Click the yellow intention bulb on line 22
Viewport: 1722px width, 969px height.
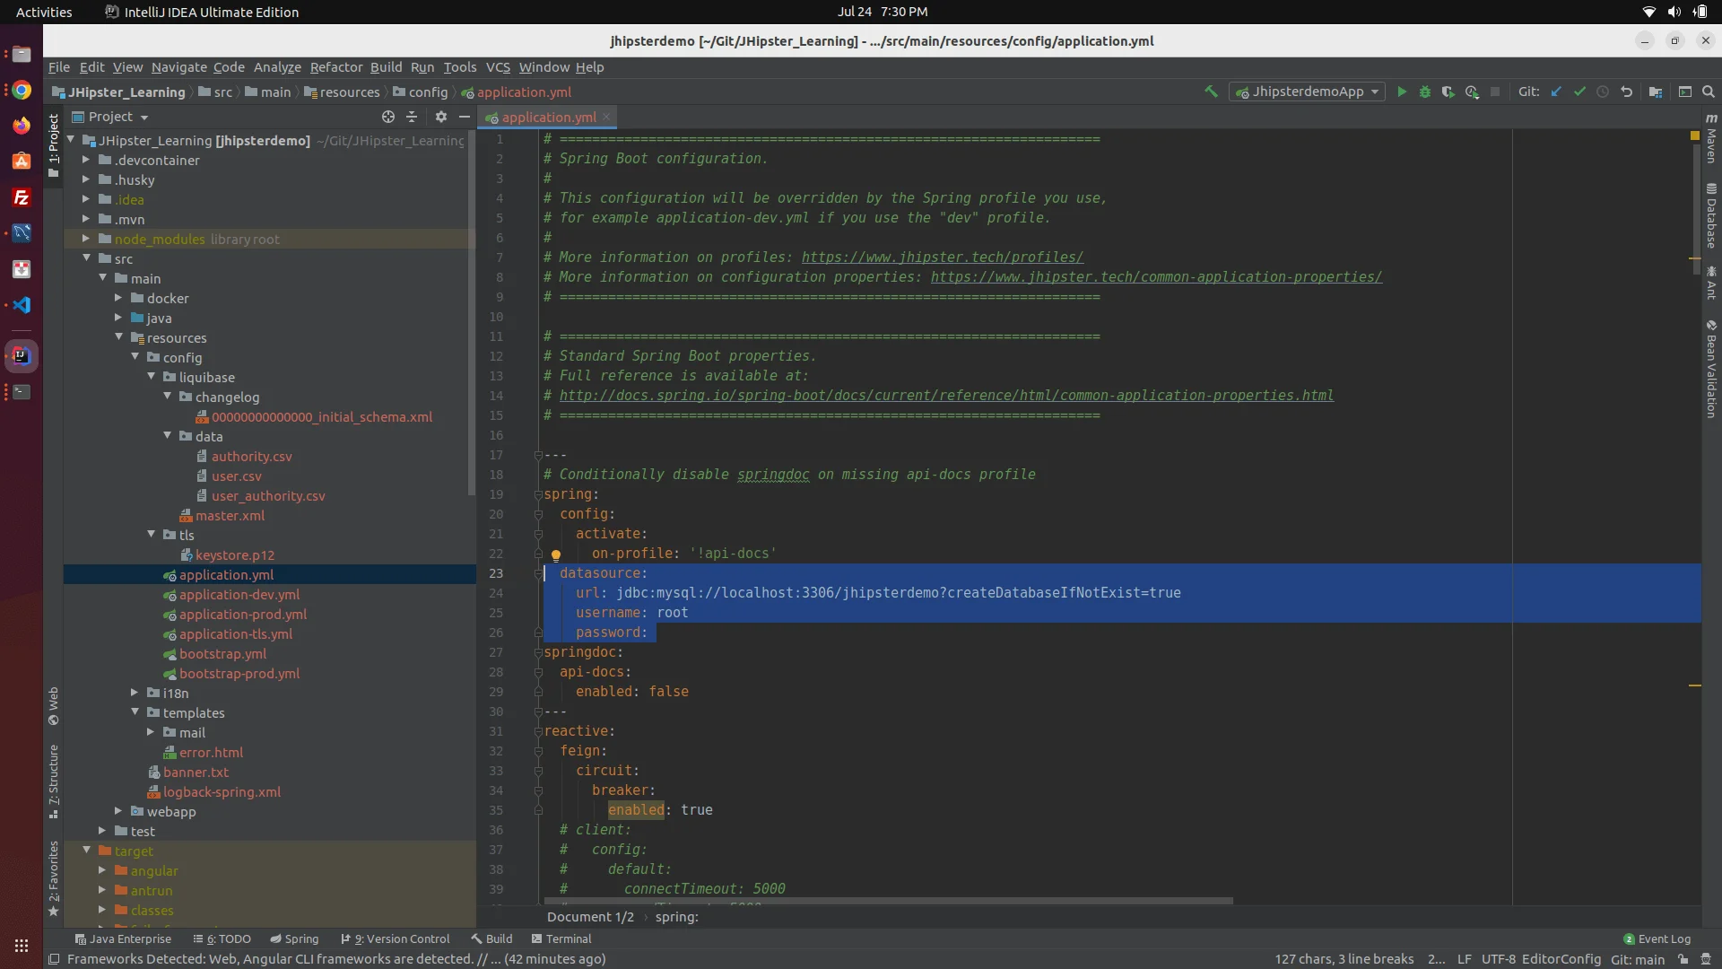pos(556,554)
